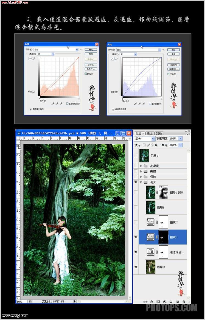
Task: Open Layers panel flyout menu
Action: coord(188,134)
